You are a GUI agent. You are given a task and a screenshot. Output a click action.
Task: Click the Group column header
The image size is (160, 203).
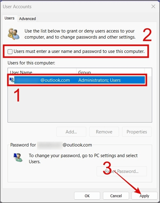(111, 72)
